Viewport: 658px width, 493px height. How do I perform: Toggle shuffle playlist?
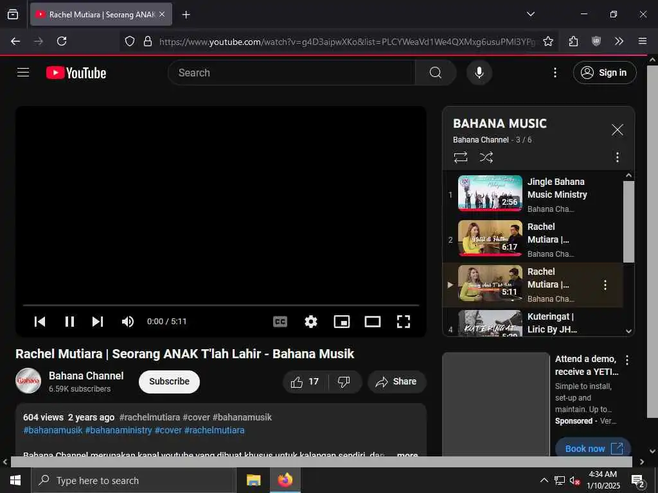click(486, 157)
